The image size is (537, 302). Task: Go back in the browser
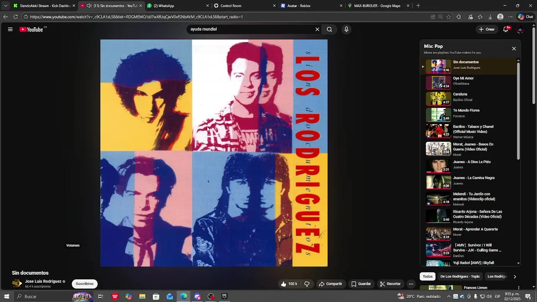pyautogui.click(x=5, y=17)
